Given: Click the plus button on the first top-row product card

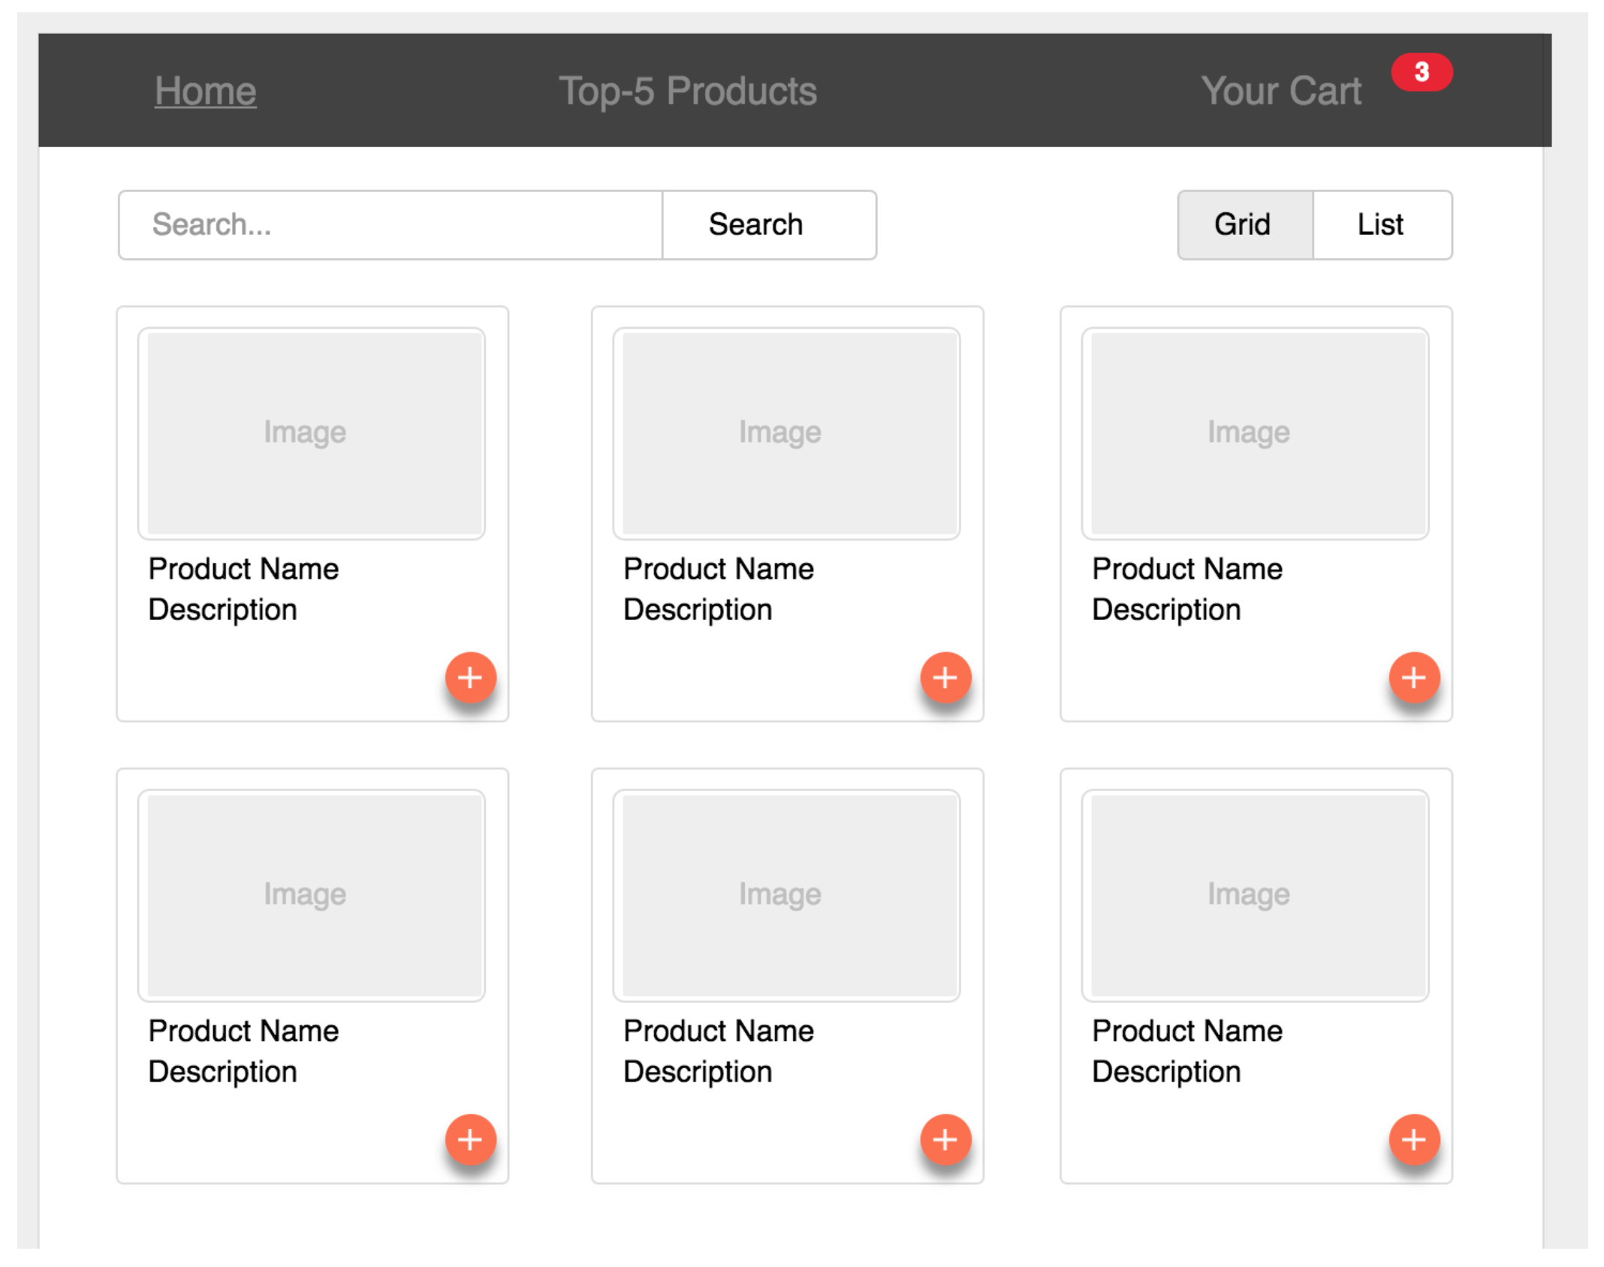Looking at the screenshot, I should click(x=470, y=677).
